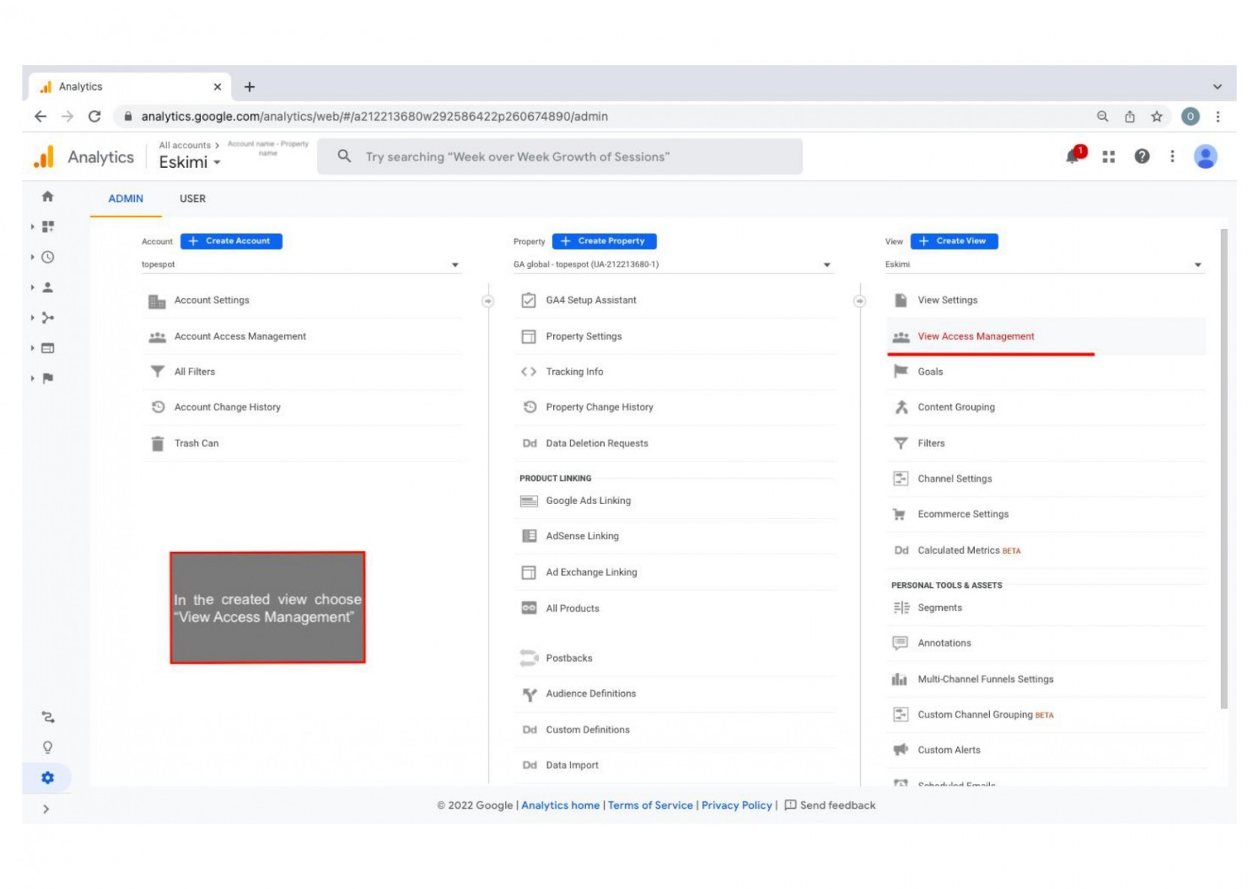Click the Property to View move arrow
Screen dimensions: 1259x889
(860, 301)
